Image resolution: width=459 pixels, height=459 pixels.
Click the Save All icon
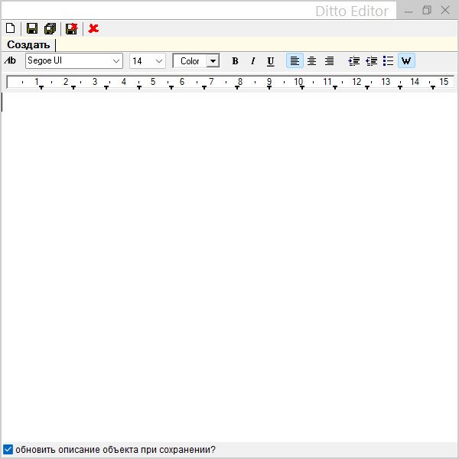[50, 28]
